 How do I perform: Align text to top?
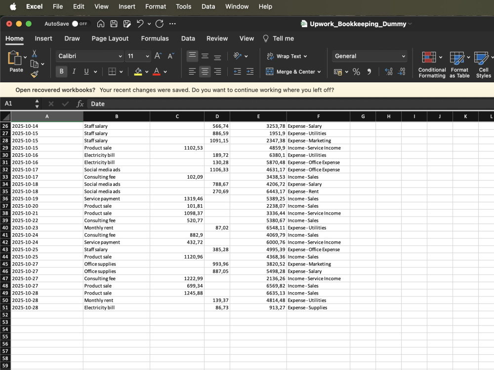coord(192,56)
